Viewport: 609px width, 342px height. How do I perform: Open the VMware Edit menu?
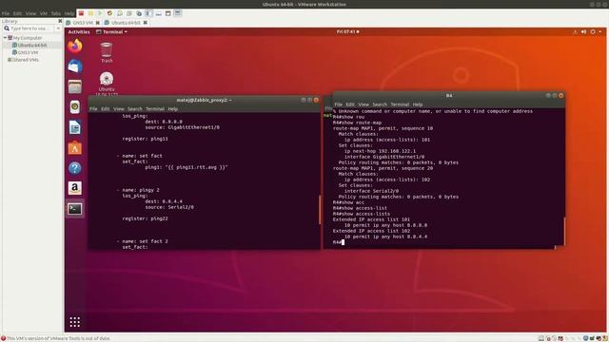tap(17, 13)
